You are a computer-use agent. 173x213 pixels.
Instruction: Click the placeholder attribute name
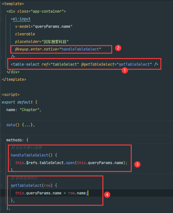click(x=27, y=42)
